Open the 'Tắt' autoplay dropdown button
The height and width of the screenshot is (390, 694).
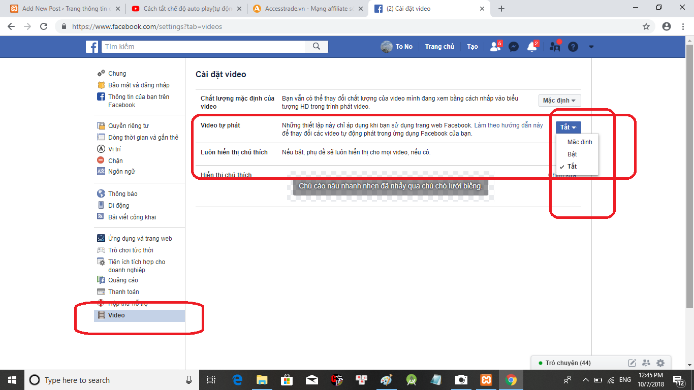pyautogui.click(x=568, y=127)
